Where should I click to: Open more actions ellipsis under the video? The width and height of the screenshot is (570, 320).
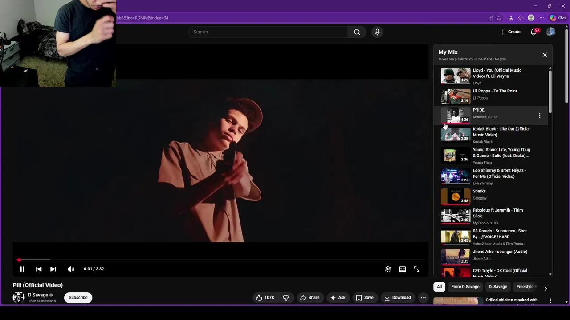[x=423, y=298]
